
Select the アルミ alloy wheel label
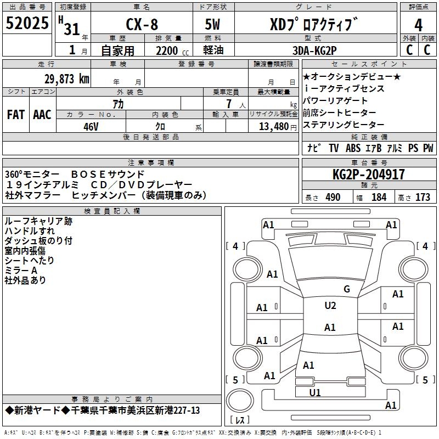pos(395,148)
